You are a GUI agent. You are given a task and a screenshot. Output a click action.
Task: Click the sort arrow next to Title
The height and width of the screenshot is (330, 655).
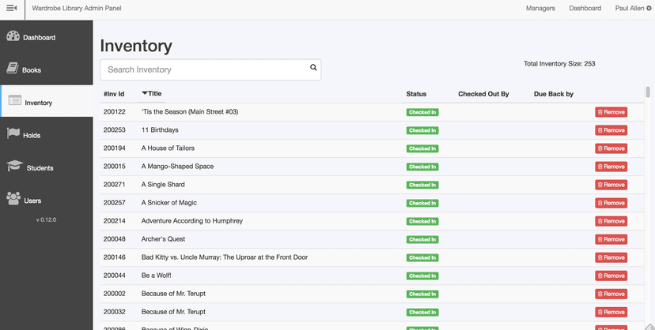coord(145,93)
